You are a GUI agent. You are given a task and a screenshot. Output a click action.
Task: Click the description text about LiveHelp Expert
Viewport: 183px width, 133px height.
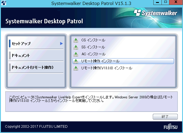click(91, 99)
